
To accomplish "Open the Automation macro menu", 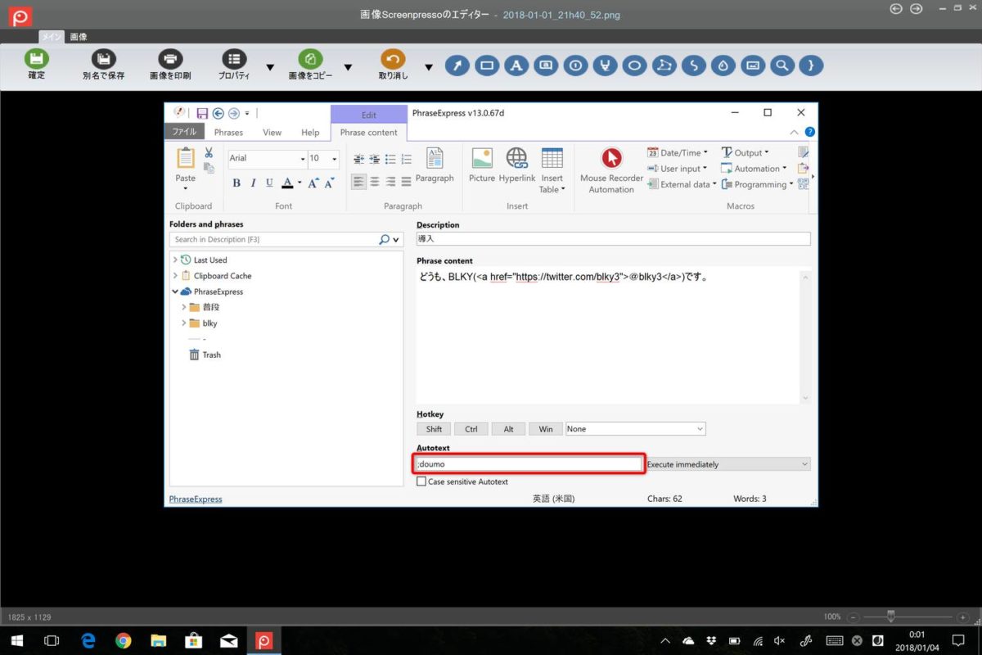I will click(x=754, y=169).
